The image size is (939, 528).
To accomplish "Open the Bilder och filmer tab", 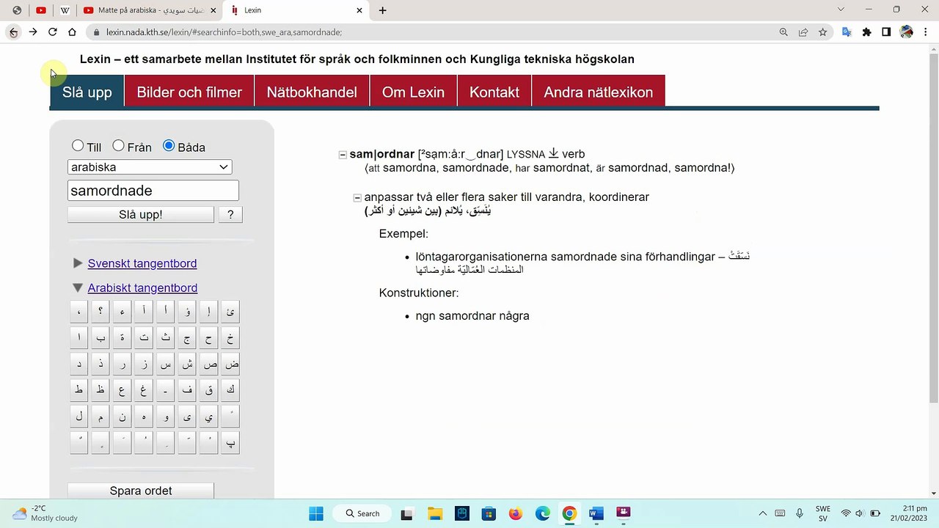I will [189, 92].
